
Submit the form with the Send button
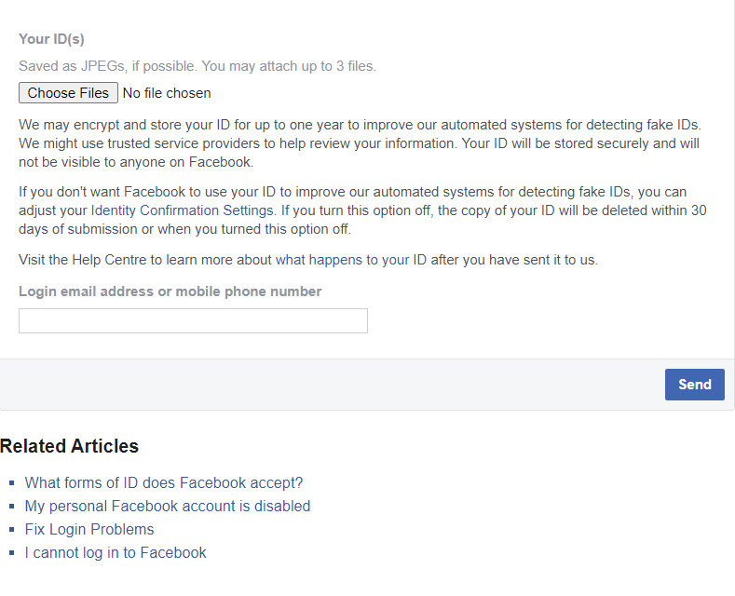click(695, 385)
